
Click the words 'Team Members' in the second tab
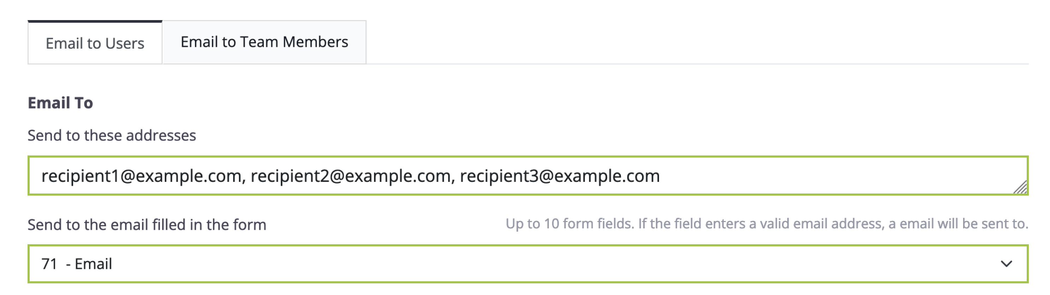(x=294, y=42)
